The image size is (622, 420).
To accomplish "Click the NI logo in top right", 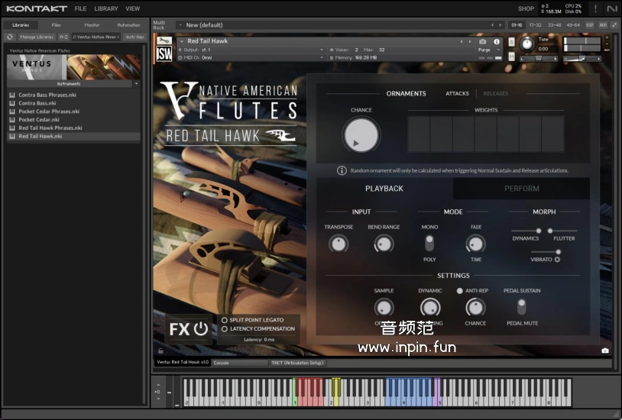I will pyautogui.click(x=612, y=8).
